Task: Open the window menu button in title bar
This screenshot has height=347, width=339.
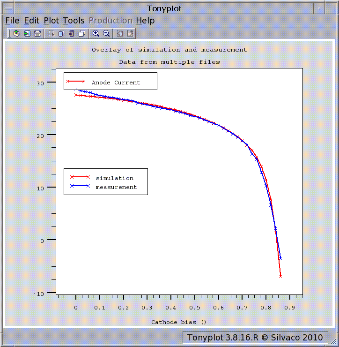Action: click(8, 8)
